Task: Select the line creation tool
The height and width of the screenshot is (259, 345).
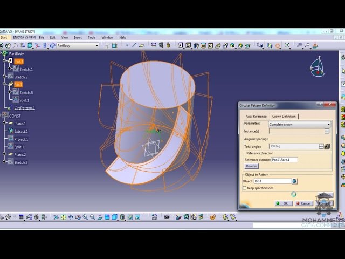Action: click(134, 45)
